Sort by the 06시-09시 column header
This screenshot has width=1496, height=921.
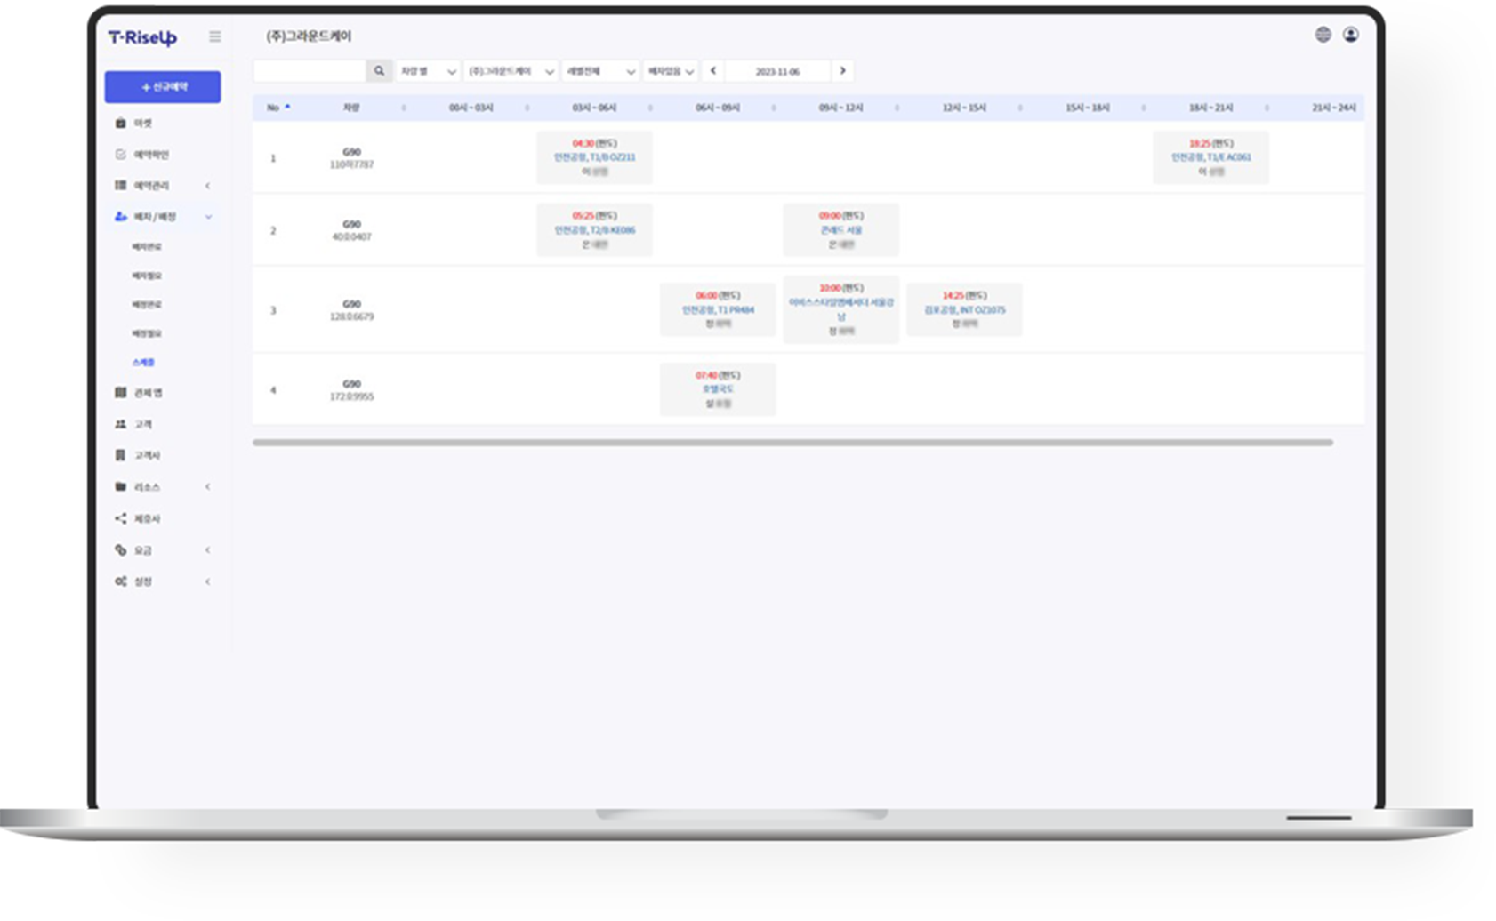tap(718, 108)
